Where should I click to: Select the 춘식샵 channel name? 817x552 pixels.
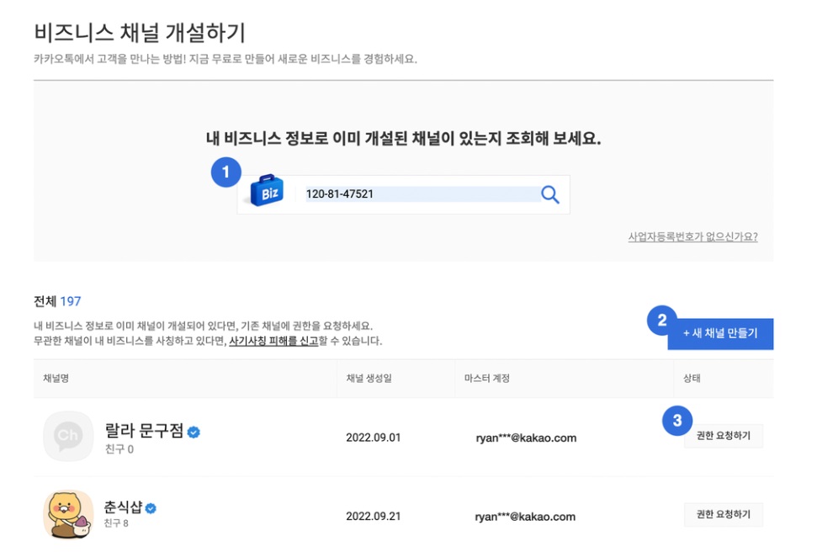tap(123, 507)
